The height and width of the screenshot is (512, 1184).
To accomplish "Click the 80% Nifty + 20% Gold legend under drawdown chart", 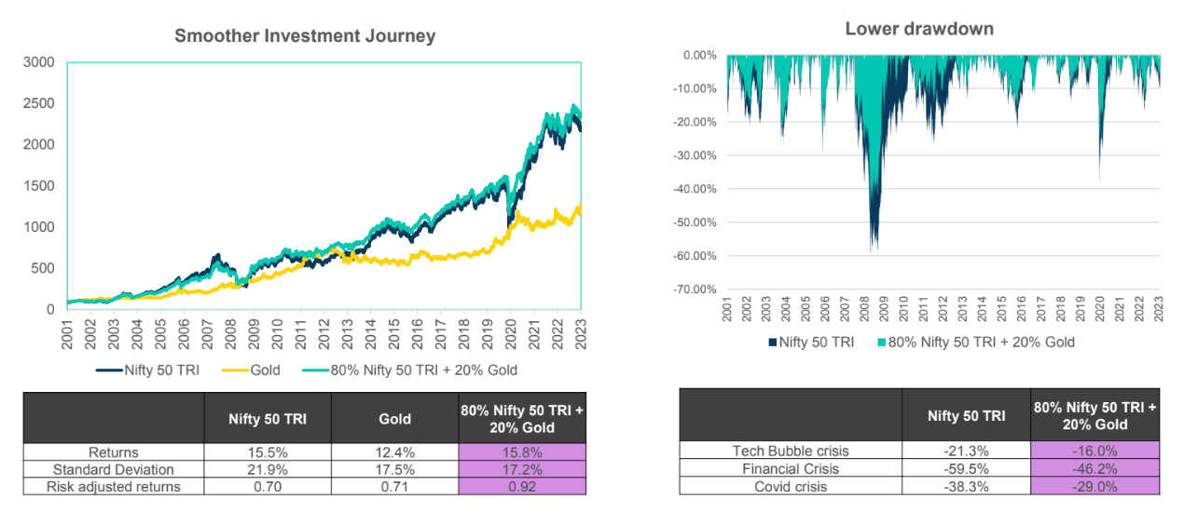I will tap(975, 342).
